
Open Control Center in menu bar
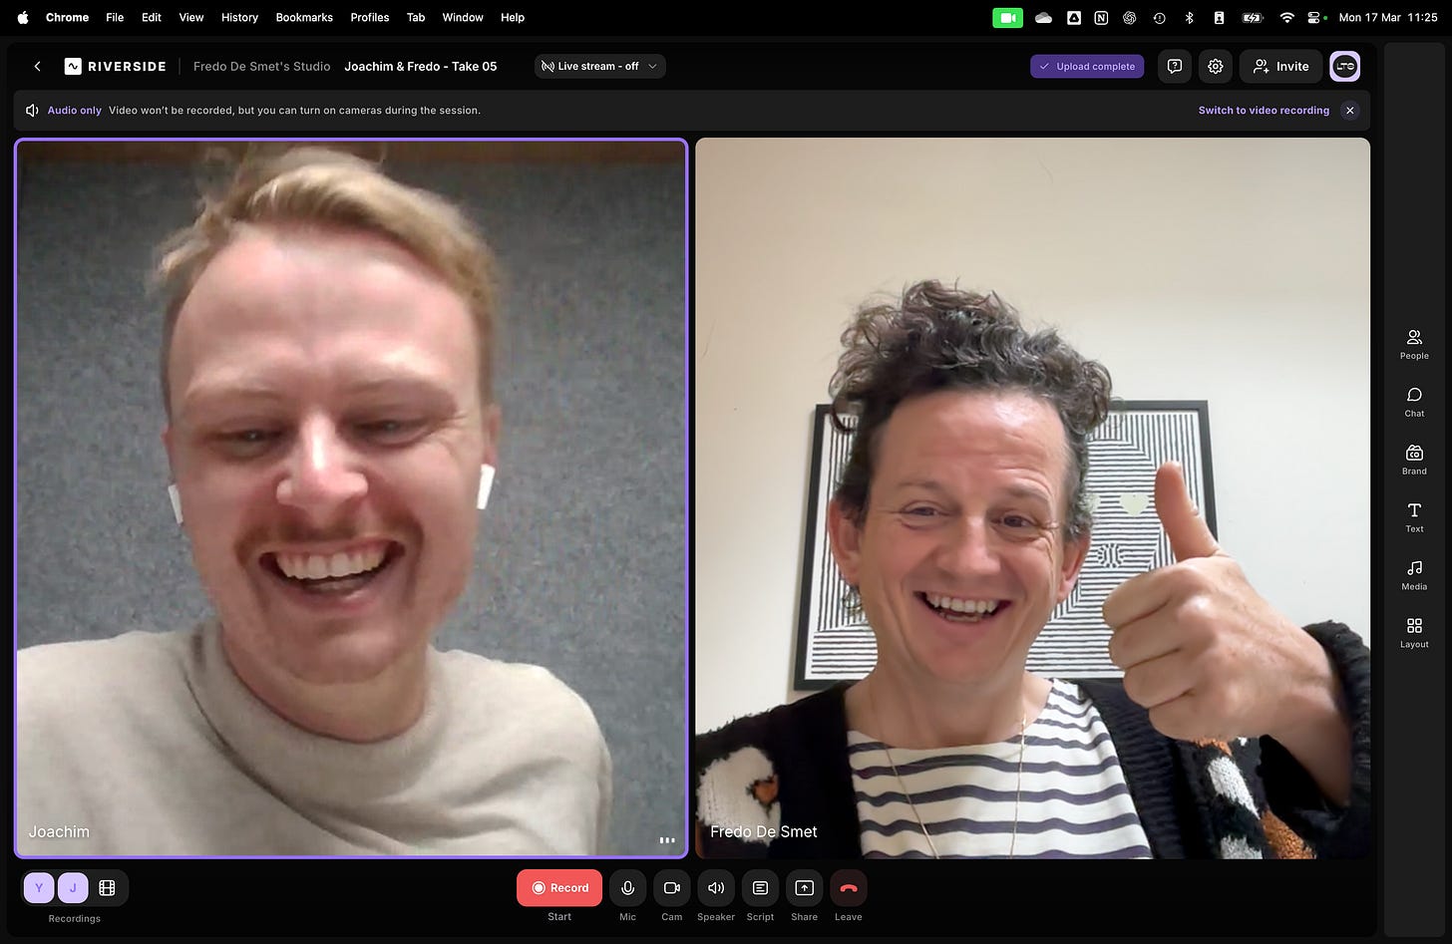(1315, 17)
